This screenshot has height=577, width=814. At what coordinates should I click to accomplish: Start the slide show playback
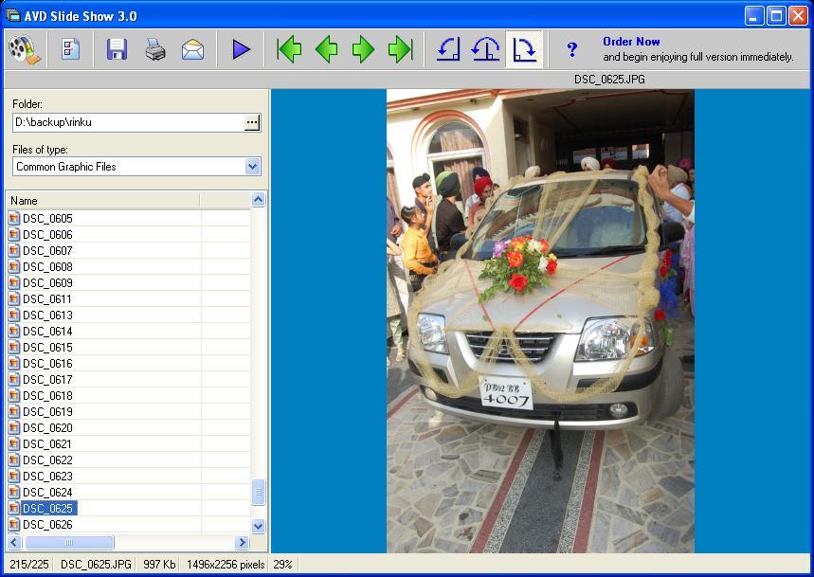coord(240,49)
